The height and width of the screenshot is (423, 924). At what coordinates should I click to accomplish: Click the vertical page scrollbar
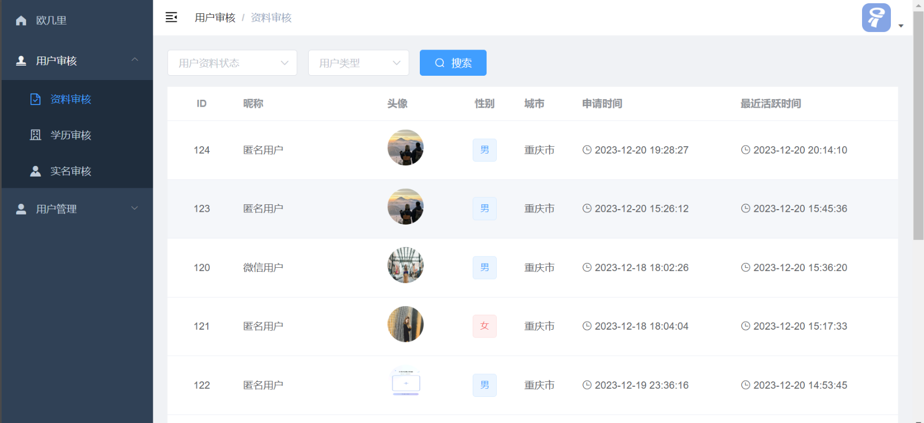[918, 125]
